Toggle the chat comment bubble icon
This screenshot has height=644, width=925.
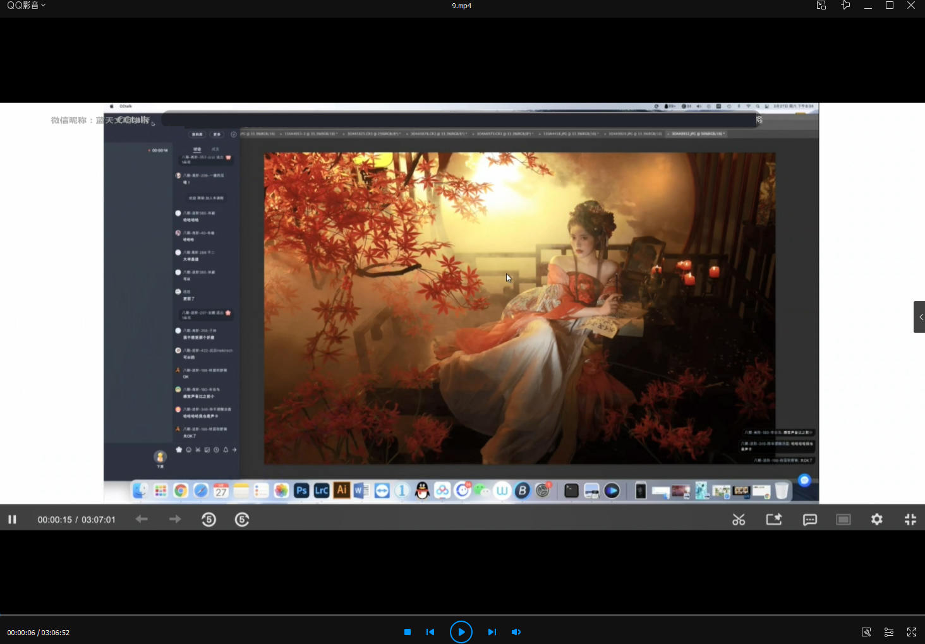[x=809, y=520]
